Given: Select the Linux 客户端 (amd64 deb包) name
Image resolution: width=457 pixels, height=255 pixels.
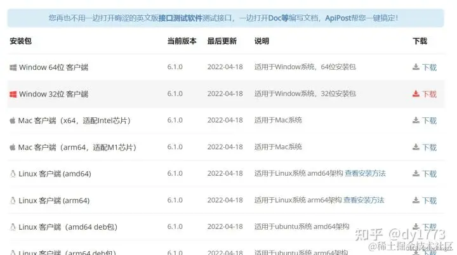Looking at the screenshot, I should tap(68, 227).
